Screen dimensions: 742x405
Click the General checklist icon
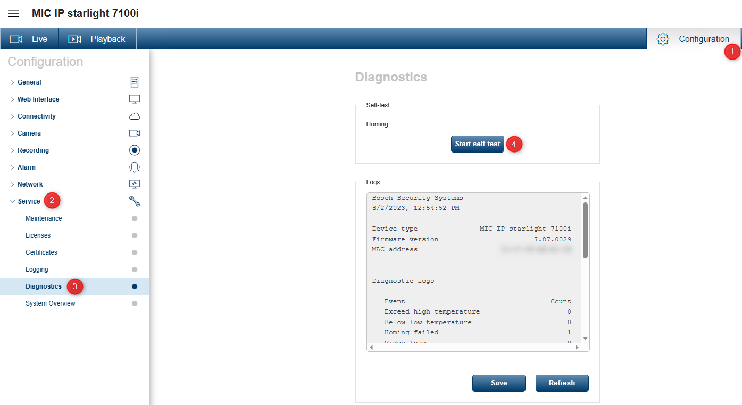[x=135, y=82]
